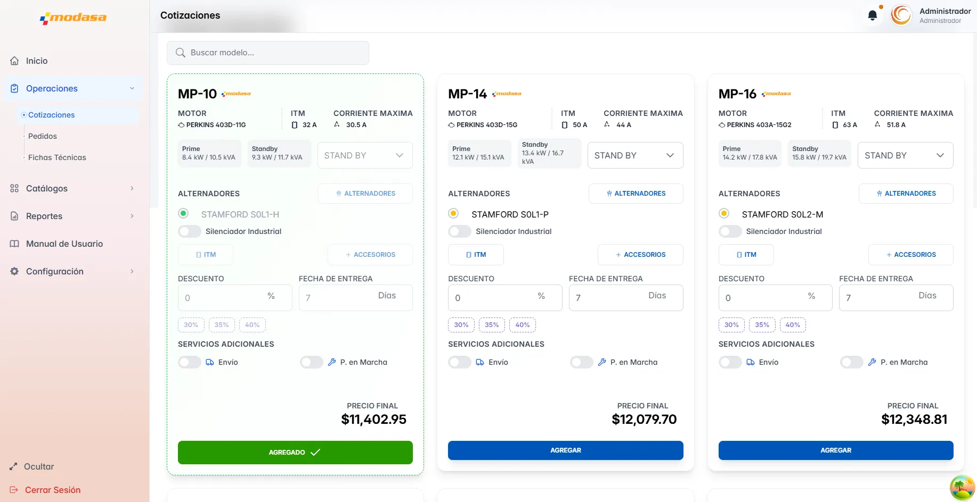Toggle Envío service for MP-16
The image size is (977, 502).
tap(730, 362)
